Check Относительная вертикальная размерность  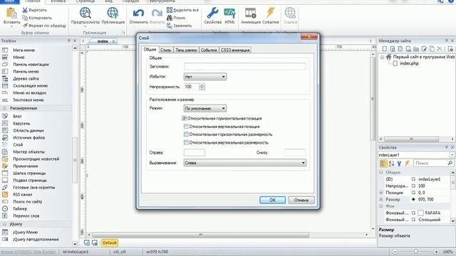click(x=186, y=142)
